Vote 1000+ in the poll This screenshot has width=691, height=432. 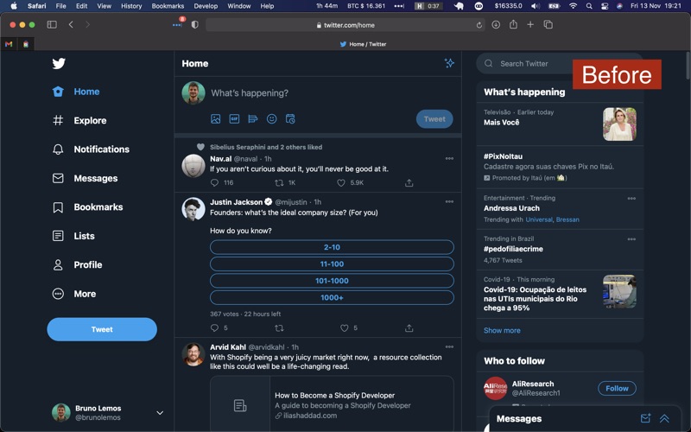[x=332, y=297]
